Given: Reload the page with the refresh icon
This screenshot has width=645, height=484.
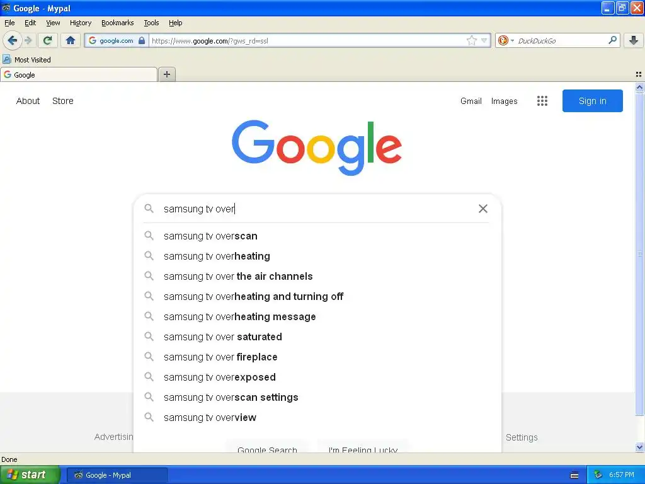Looking at the screenshot, I should 48,40.
